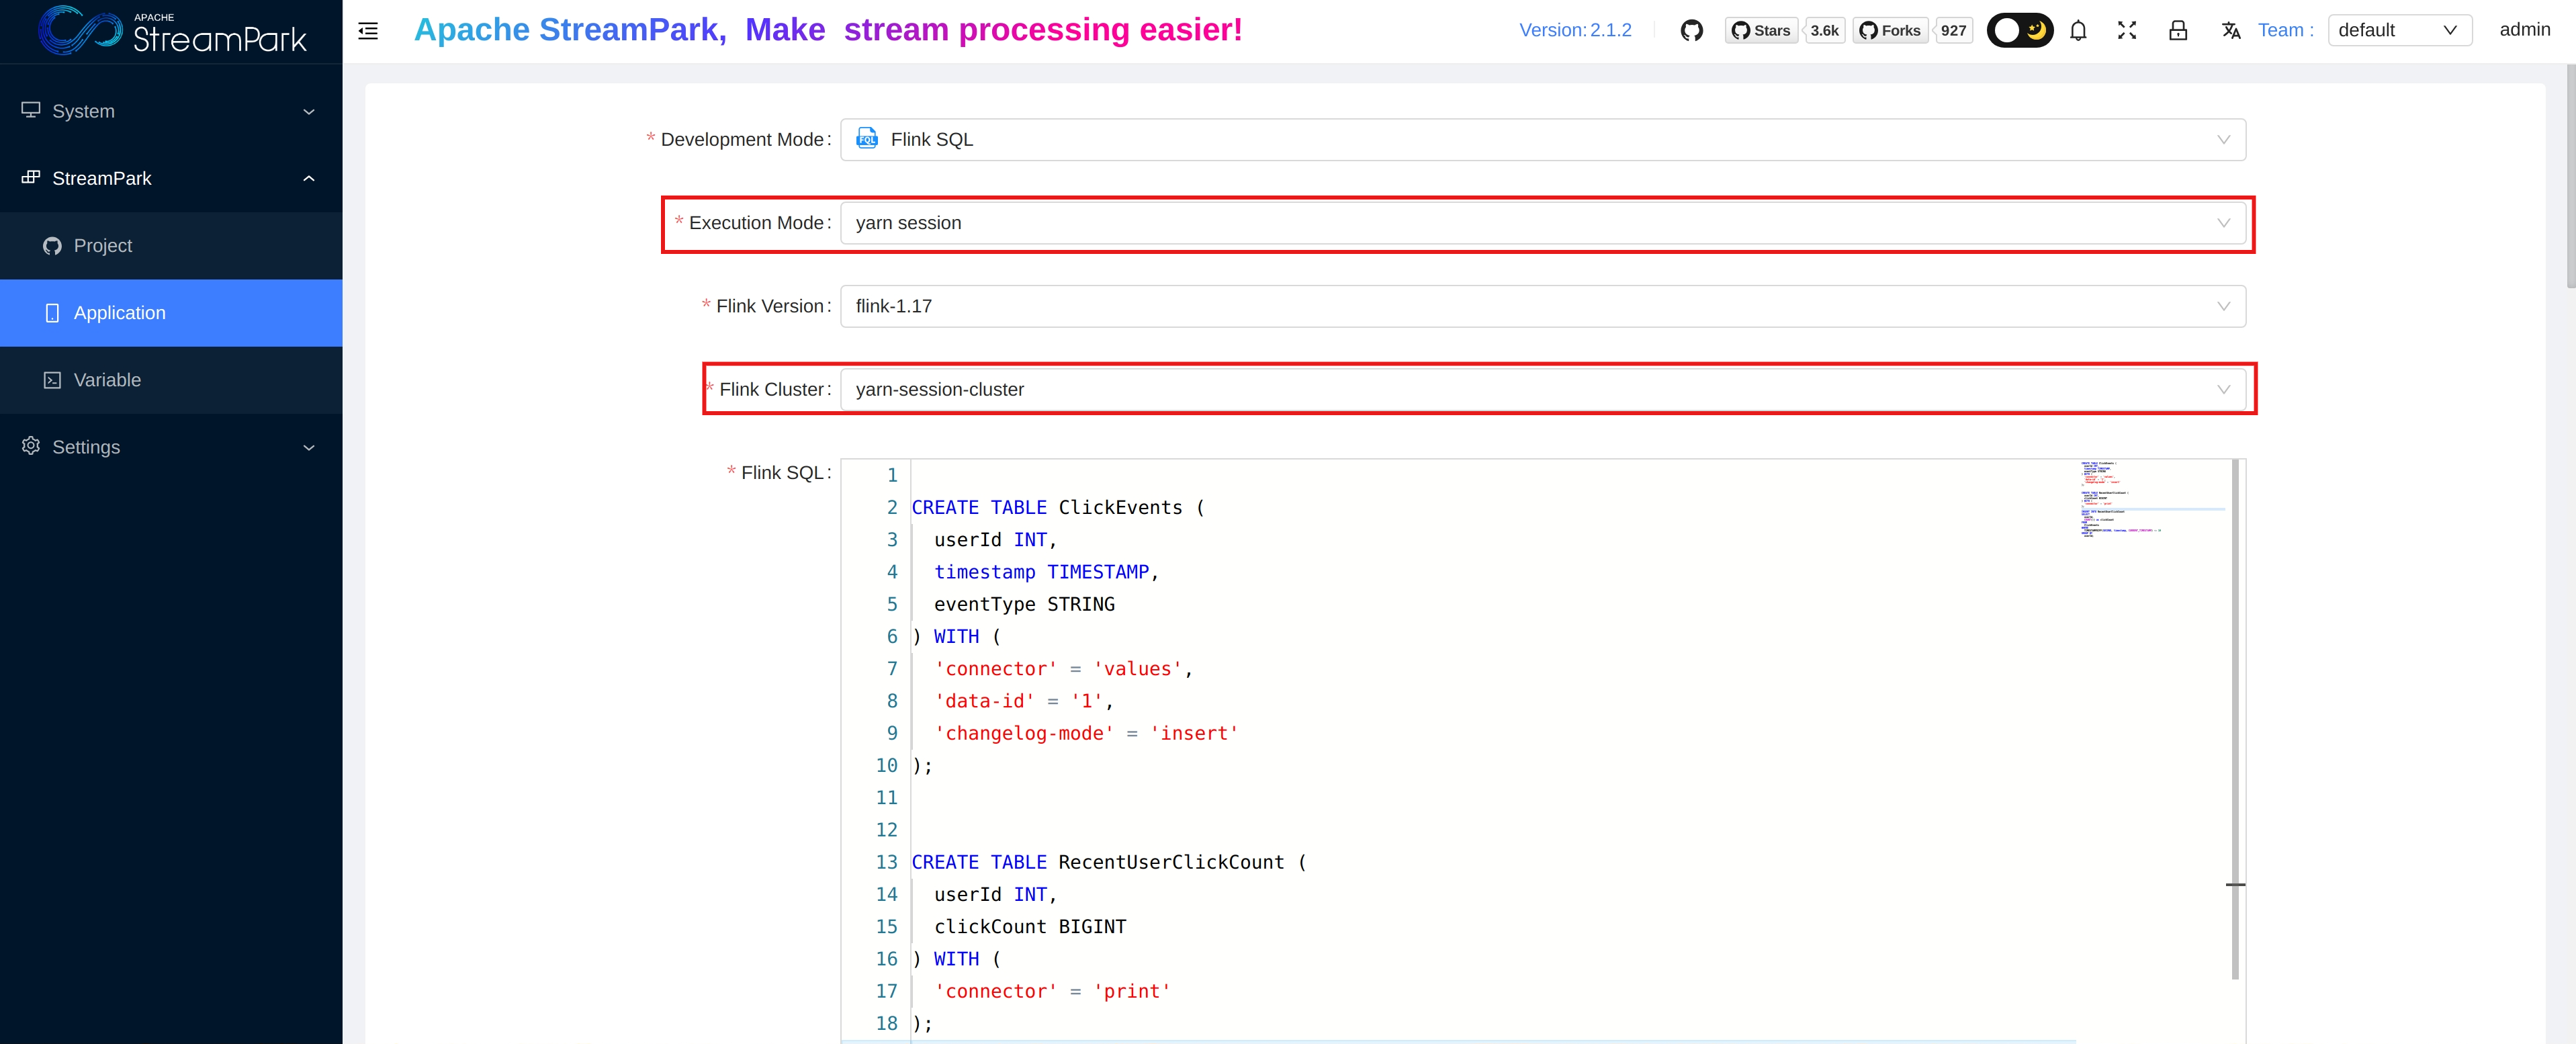2576x1044 pixels.
Task: Open the language translation icon
Action: tap(2231, 30)
